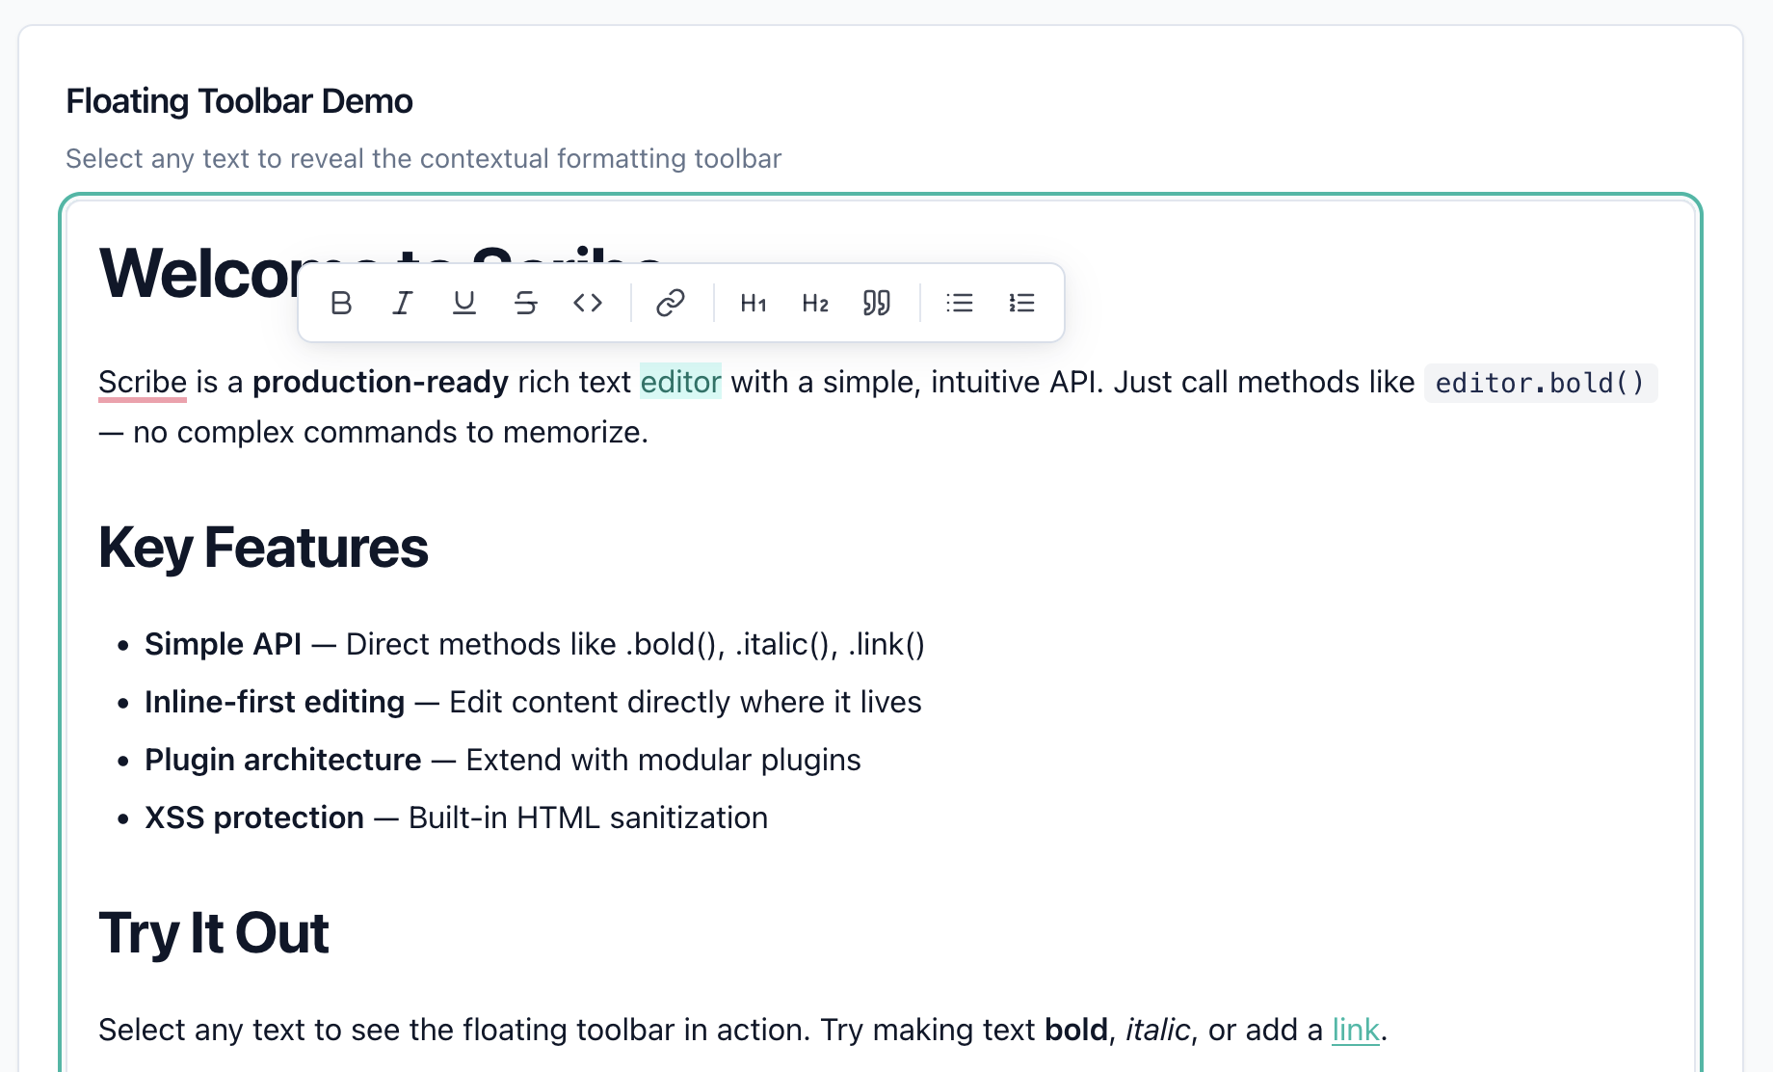Screen dimensions: 1773x1072
Task: Click the "XSS protection" bullet text
Action: [x=254, y=817]
